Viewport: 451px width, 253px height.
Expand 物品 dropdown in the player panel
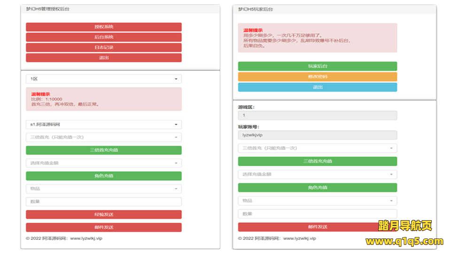tap(317, 201)
